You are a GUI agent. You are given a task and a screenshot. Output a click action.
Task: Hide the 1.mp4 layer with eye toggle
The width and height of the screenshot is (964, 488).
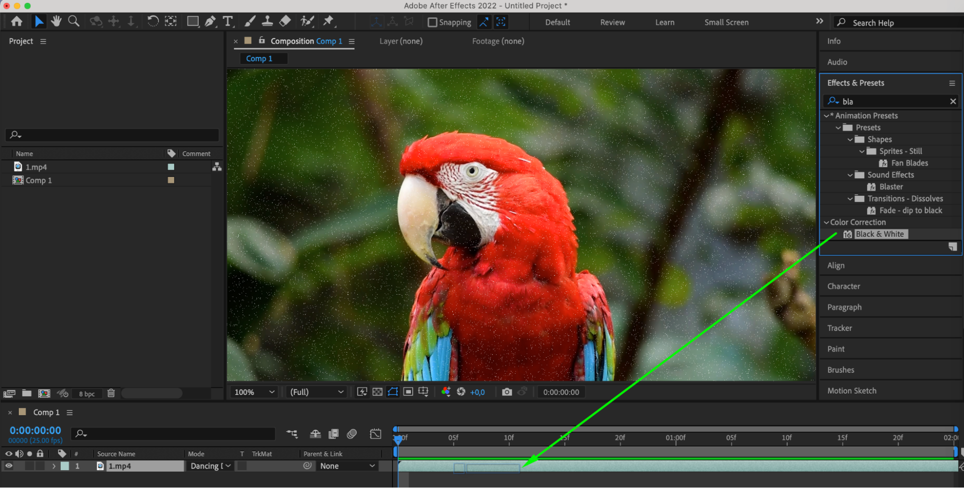coord(9,466)
